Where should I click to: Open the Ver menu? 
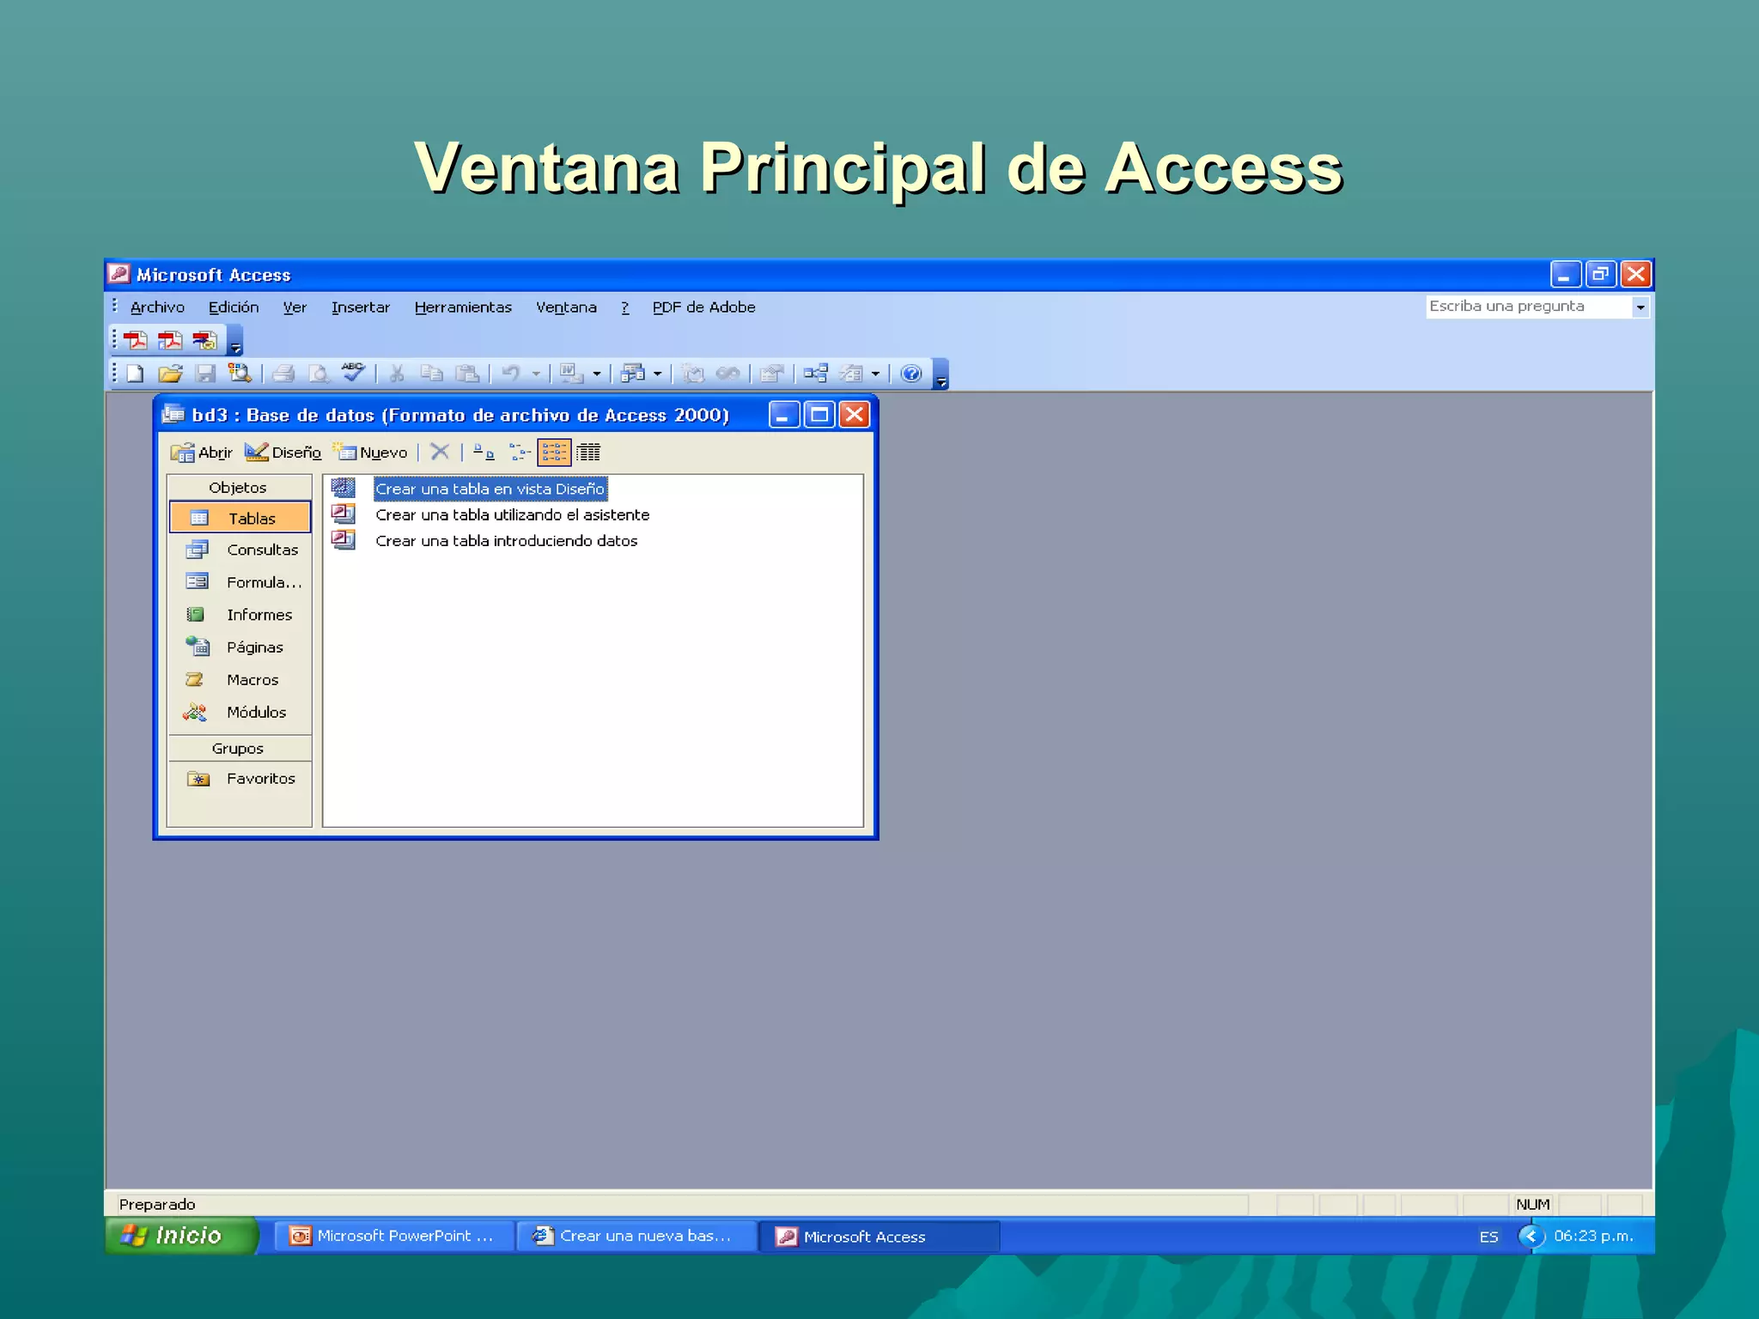tap(295, 307)
